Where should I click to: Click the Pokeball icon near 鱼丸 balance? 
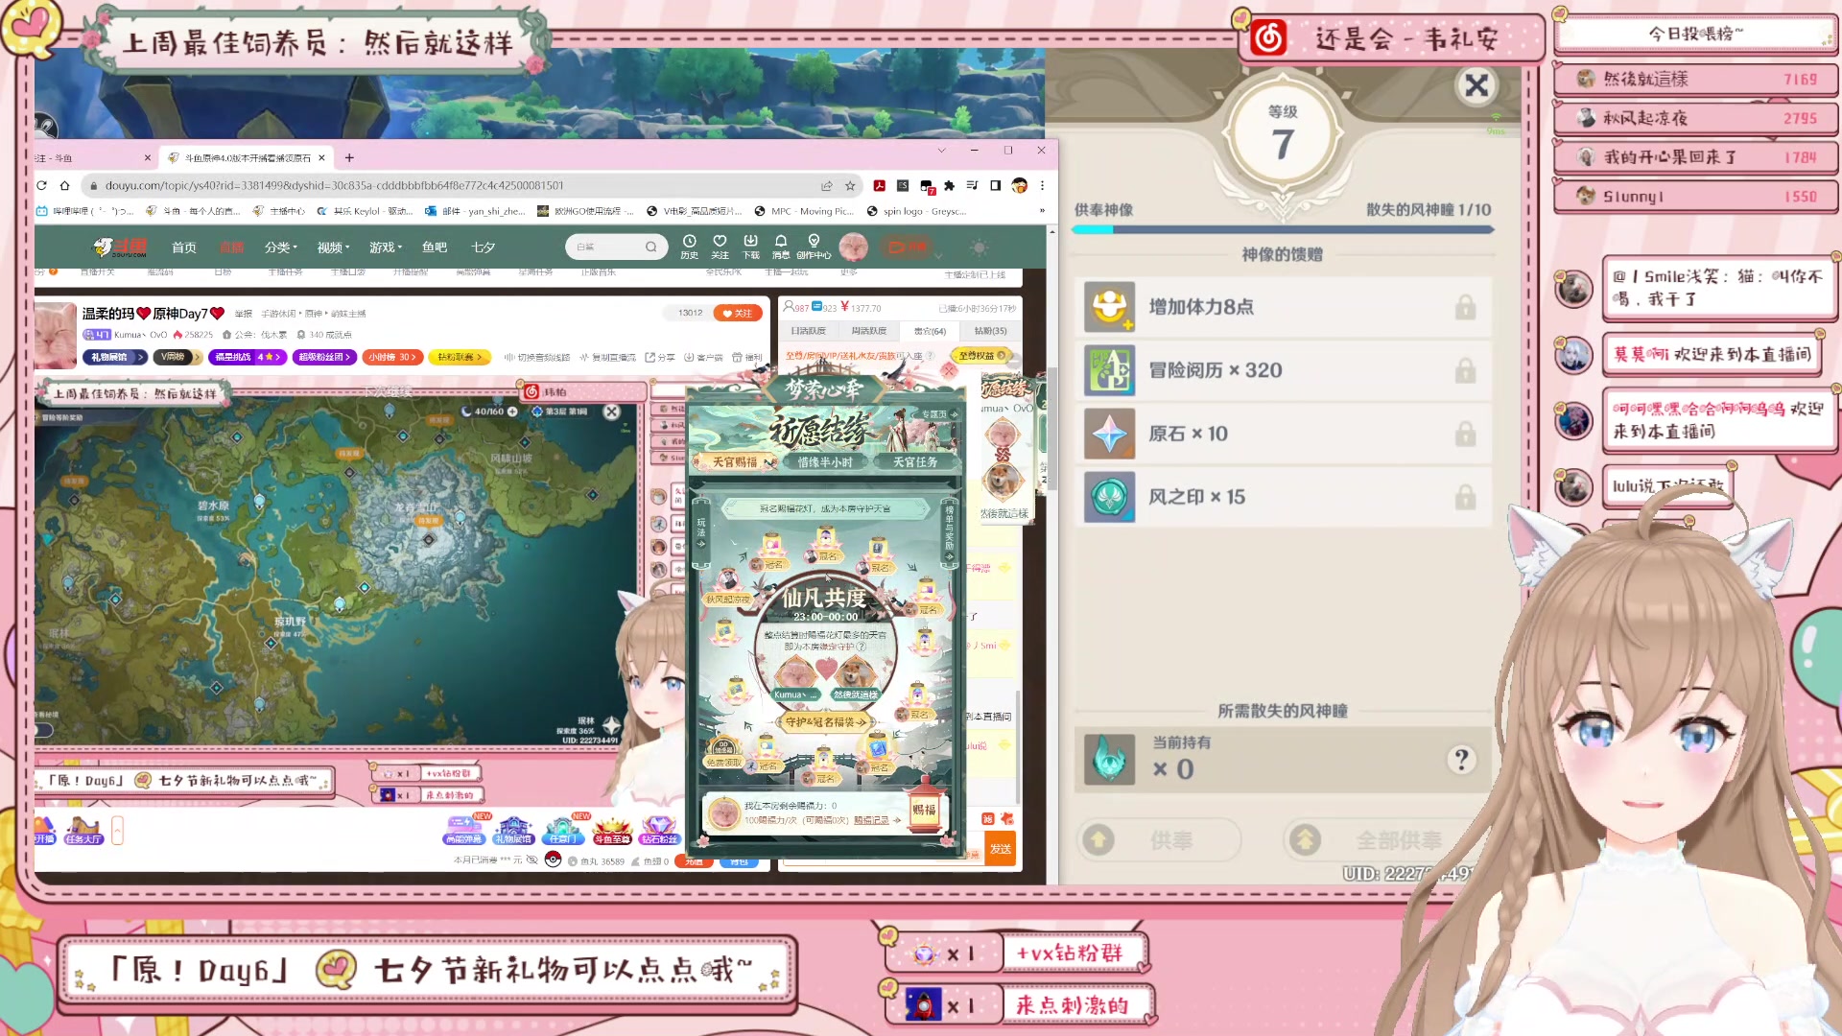[553, 859]
